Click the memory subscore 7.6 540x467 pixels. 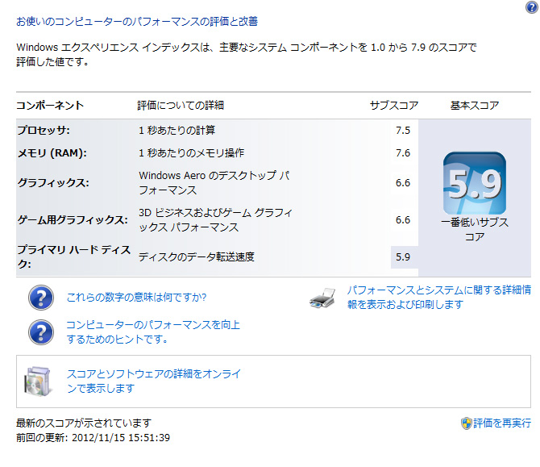pos(403,152)
